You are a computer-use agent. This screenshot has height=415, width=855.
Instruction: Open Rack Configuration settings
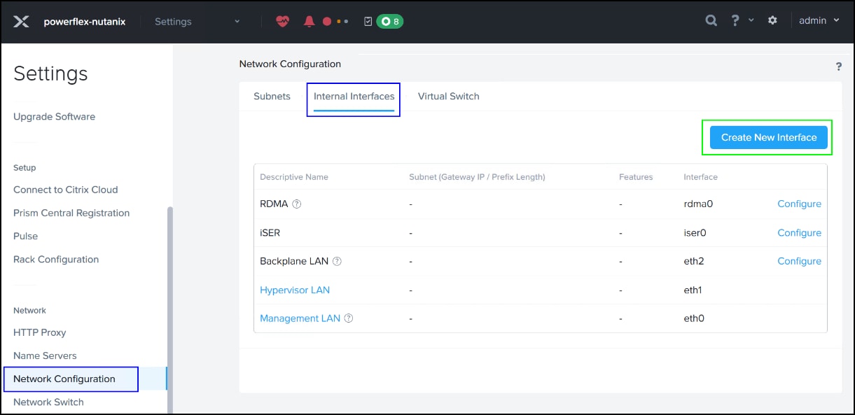pyautogui.click(x=56, y=260)
